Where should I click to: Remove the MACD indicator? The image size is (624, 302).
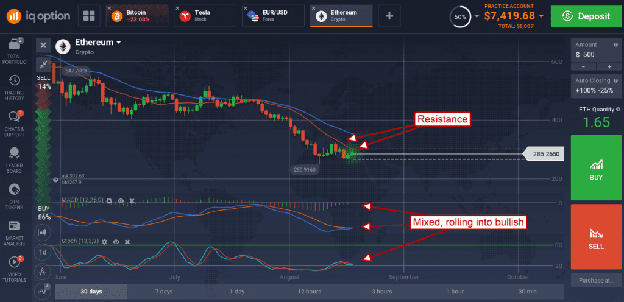pyautogui.click(x=132, y=201)
